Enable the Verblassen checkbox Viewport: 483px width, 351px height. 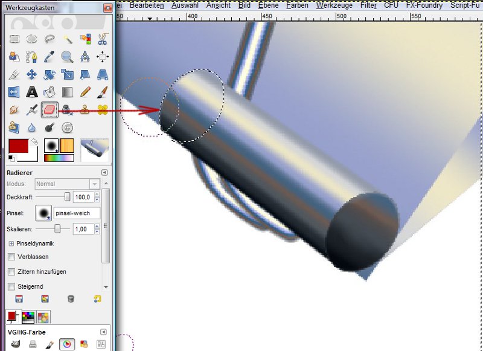click(x=11, y=257)
